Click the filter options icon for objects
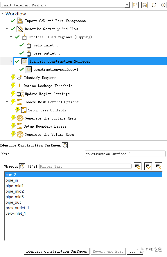The width and height of the screenshot is (167, 257). (x=138, y=166)
